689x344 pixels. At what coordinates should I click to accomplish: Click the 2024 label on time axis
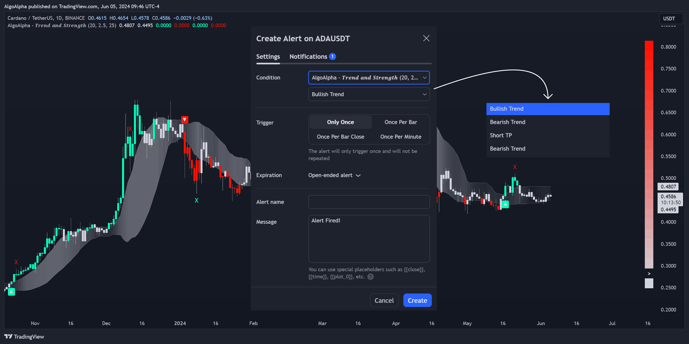coord(180,323)
